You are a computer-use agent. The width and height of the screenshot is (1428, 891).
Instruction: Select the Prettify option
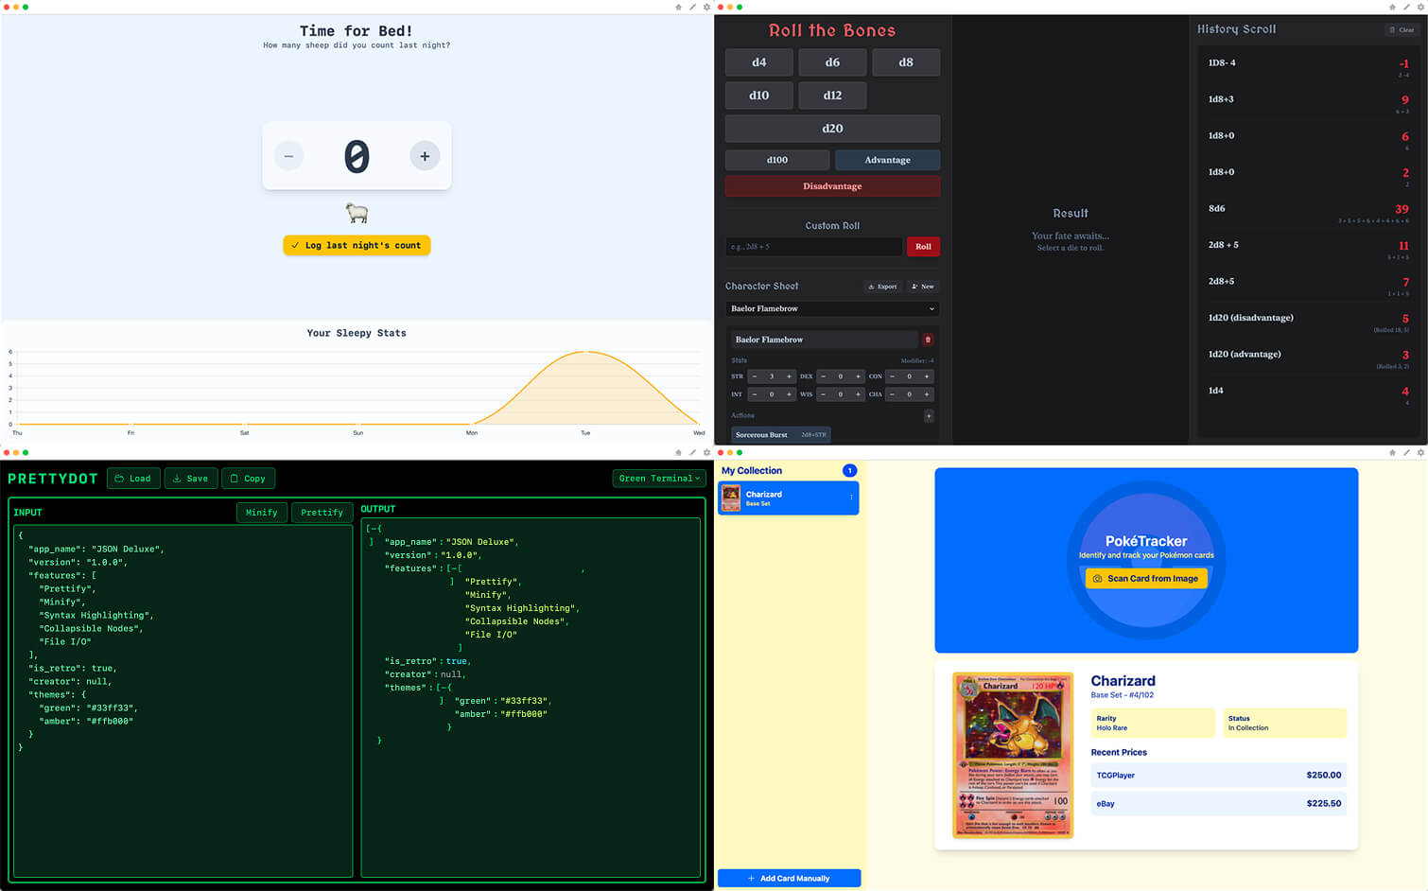(x=322, y=512)
